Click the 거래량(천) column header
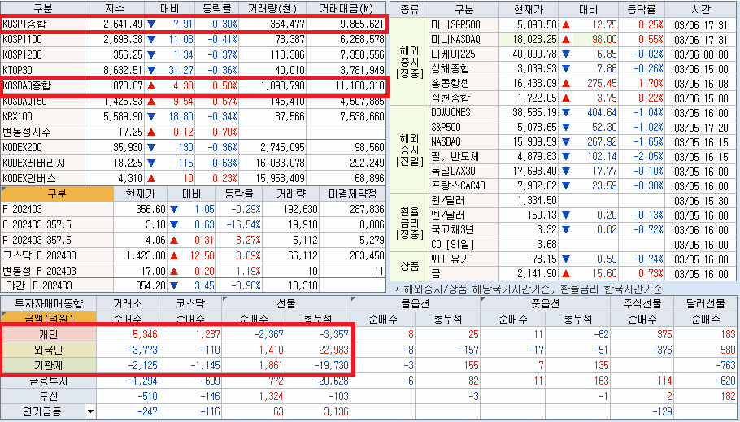740x422 pixels. [274, 8]
